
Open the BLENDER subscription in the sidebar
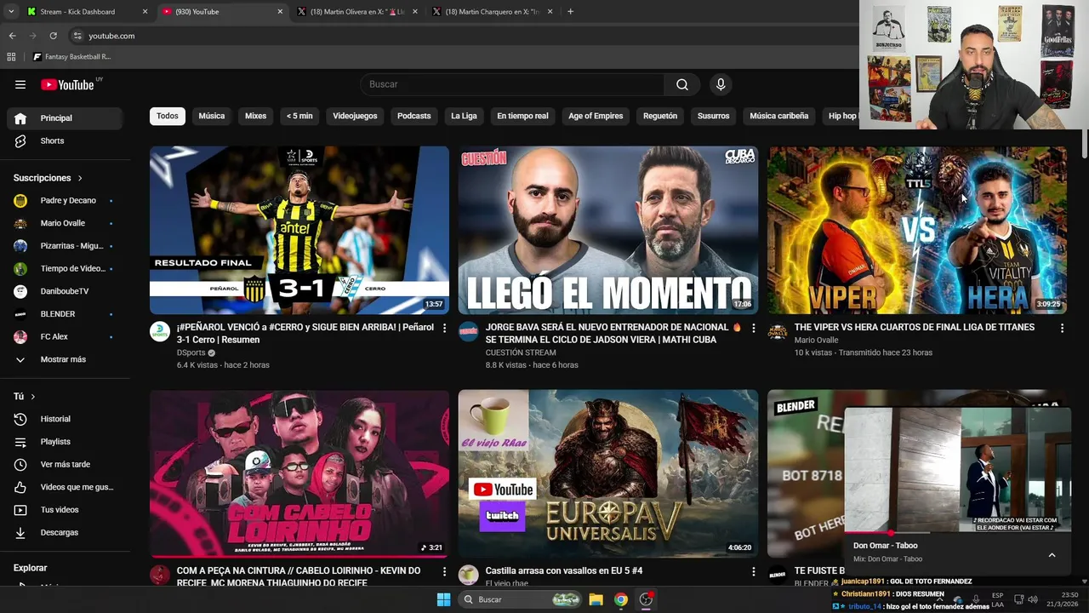click(65, 314)
